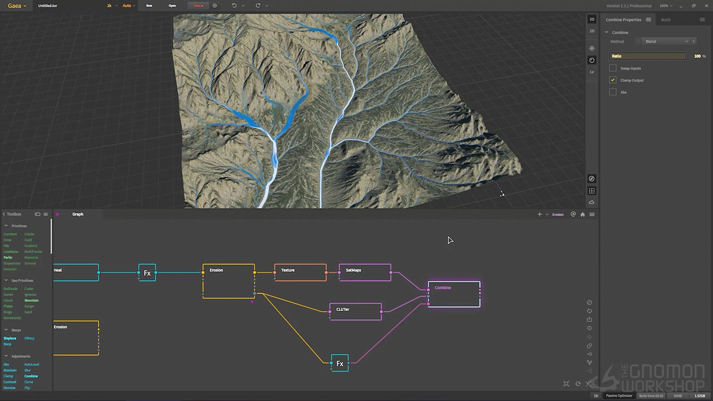Viewport: 713px width, 401px height.
Task: Click the refresh loop icon beside fit view
Action: tap(578, 384)
